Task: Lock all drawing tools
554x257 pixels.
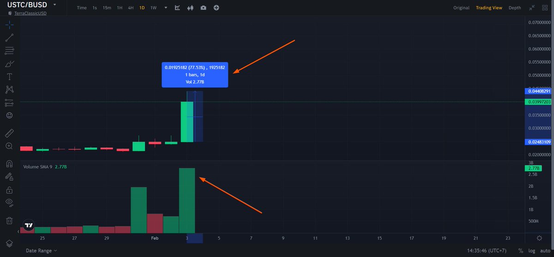Action: point(9,190)
